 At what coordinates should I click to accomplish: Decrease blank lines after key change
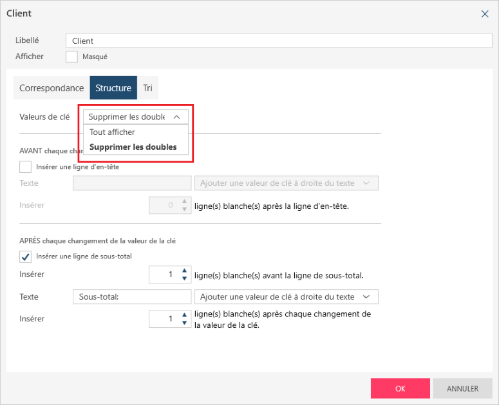tap(185, 322)
